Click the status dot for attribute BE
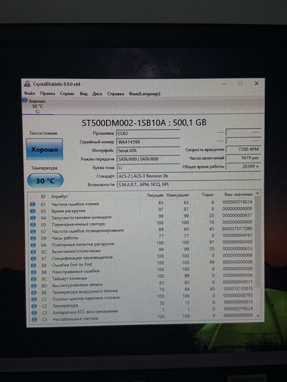 [x=34, y=293]
